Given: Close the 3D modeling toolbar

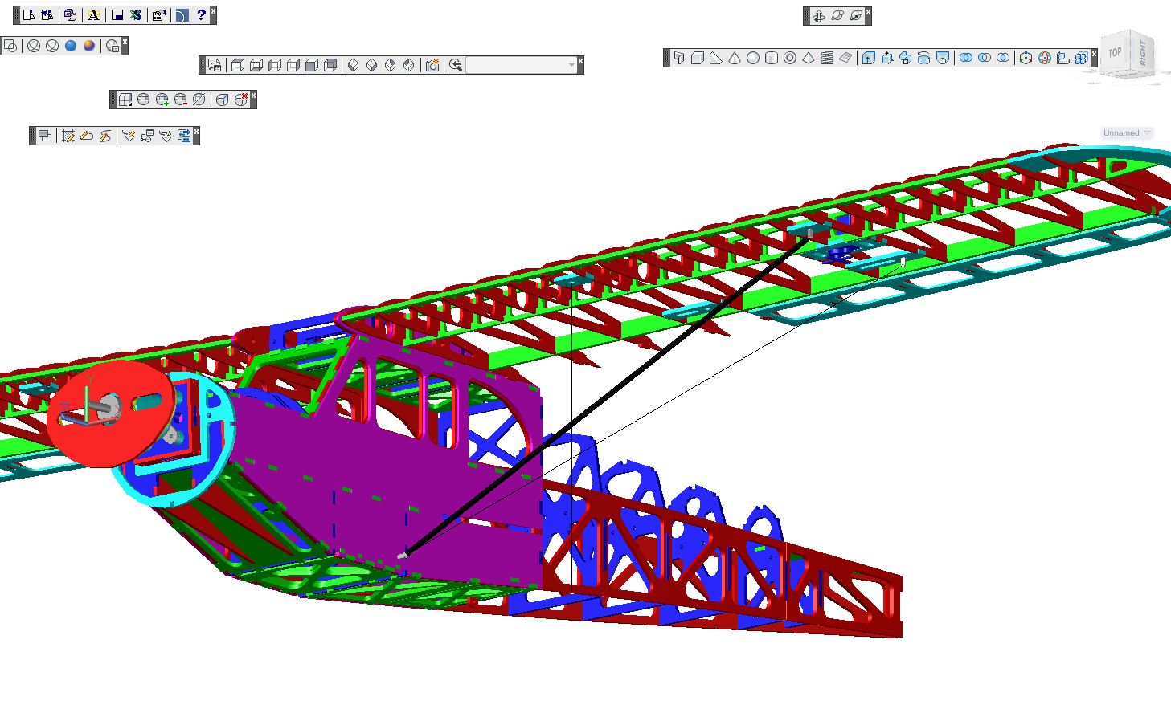Looking at the screenshot, I should click(x=1094, y=54).
